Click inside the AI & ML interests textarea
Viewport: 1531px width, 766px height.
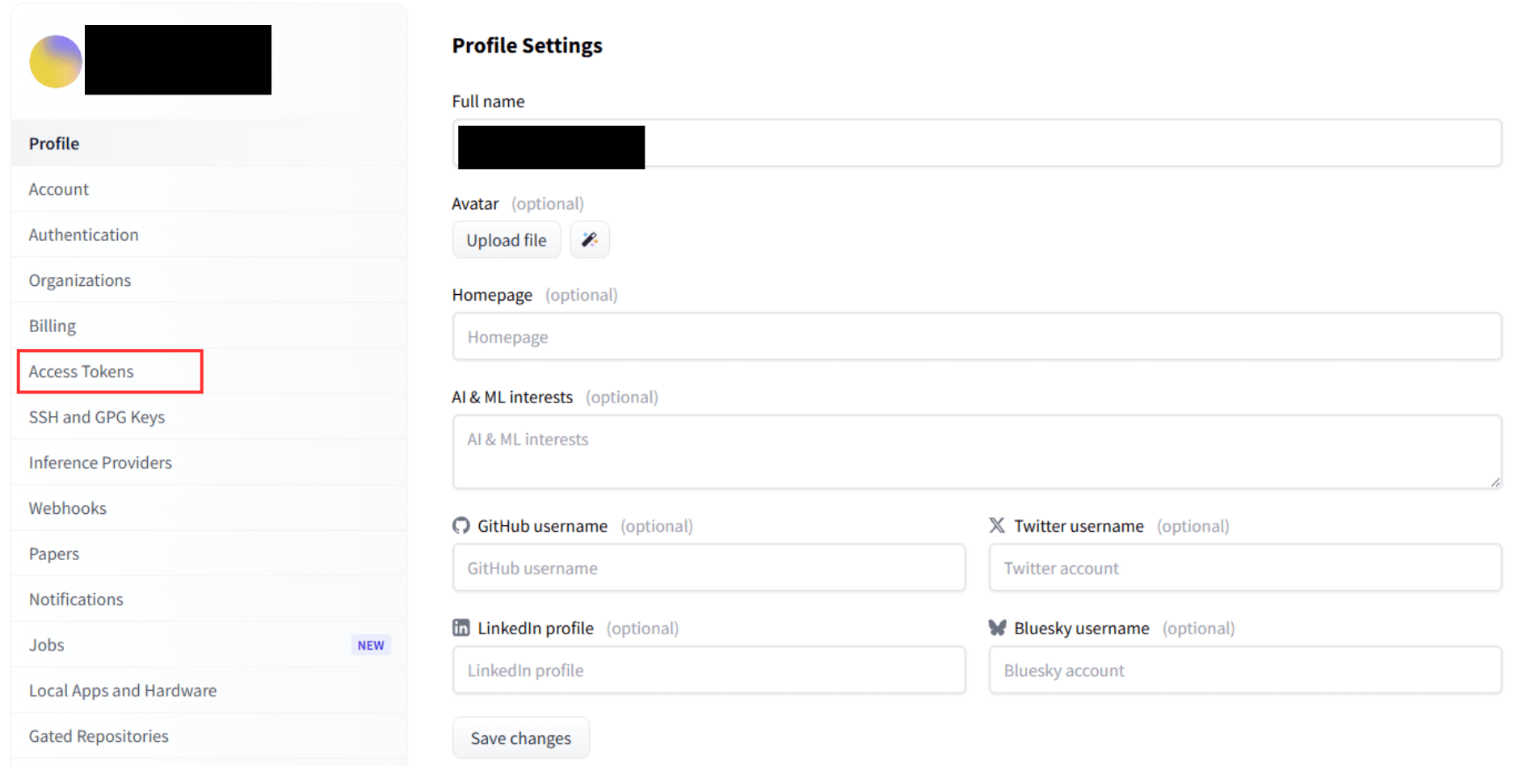(x=977, y=452)
